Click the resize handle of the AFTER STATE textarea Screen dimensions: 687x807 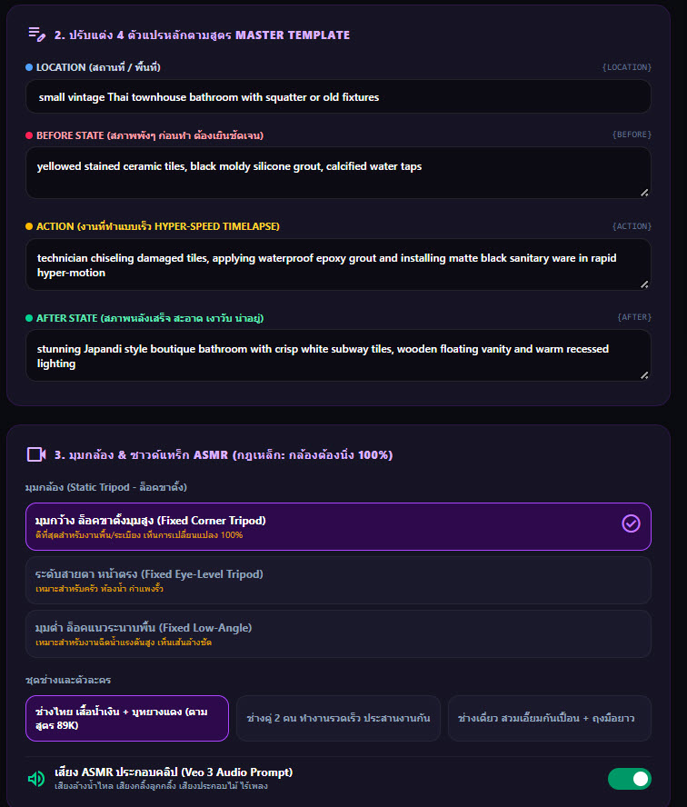644,375
